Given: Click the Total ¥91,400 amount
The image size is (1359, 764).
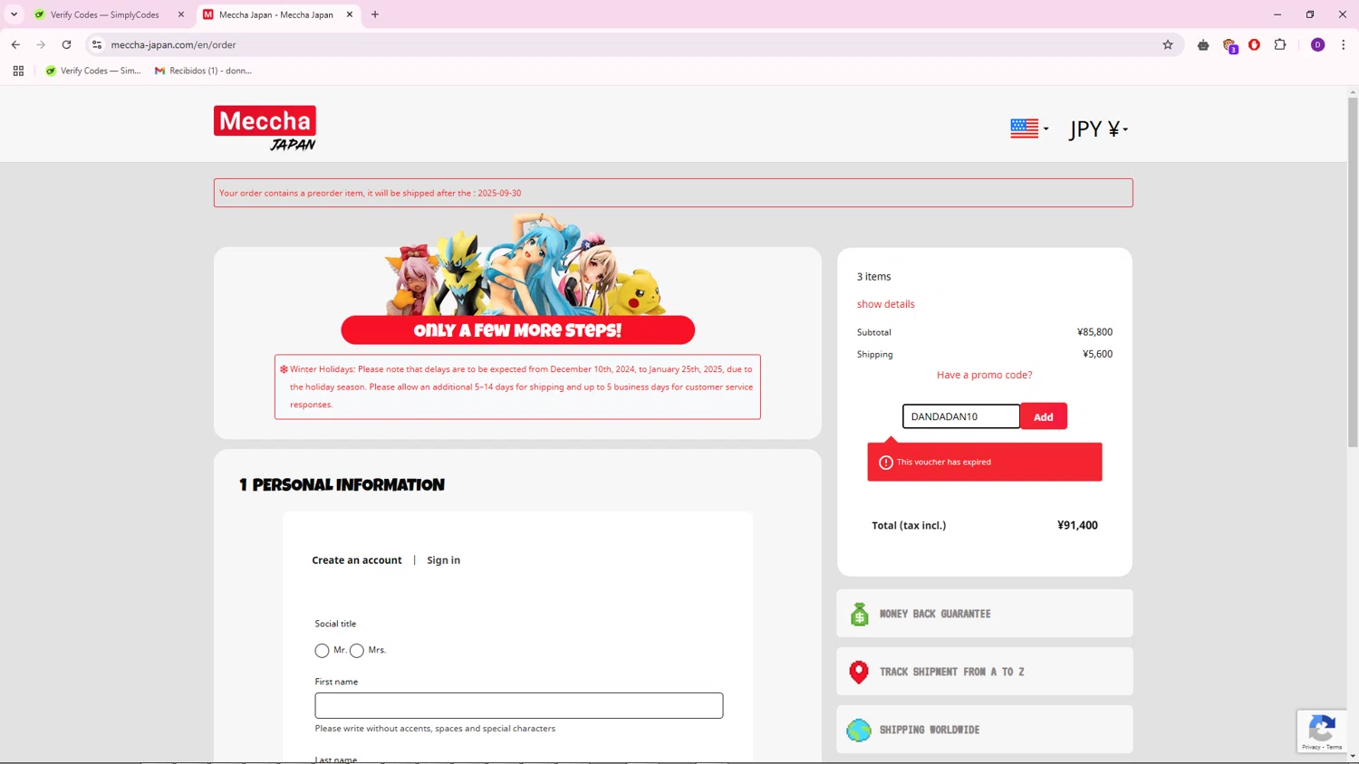Looking at the screenshot, I should point(1077,525).
